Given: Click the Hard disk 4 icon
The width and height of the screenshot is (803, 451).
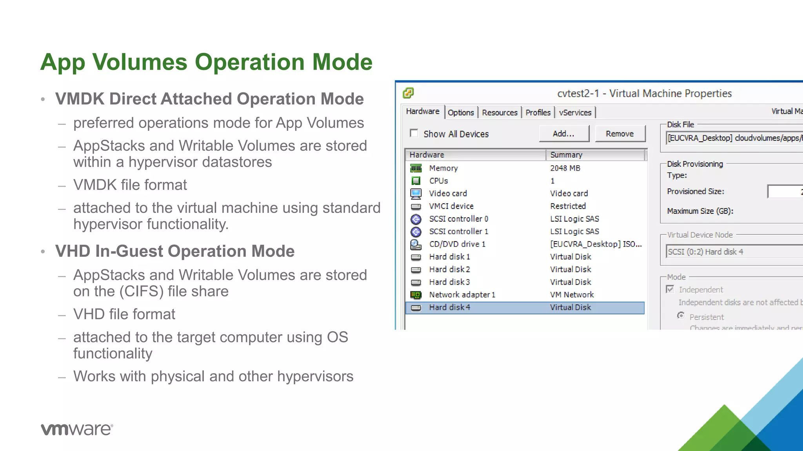Looking at the screenshot, I should click(416, 308).
